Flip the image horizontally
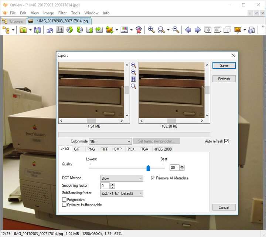Image resolution: width=266 pixels, height=237 pixels. tap(99, 30)
